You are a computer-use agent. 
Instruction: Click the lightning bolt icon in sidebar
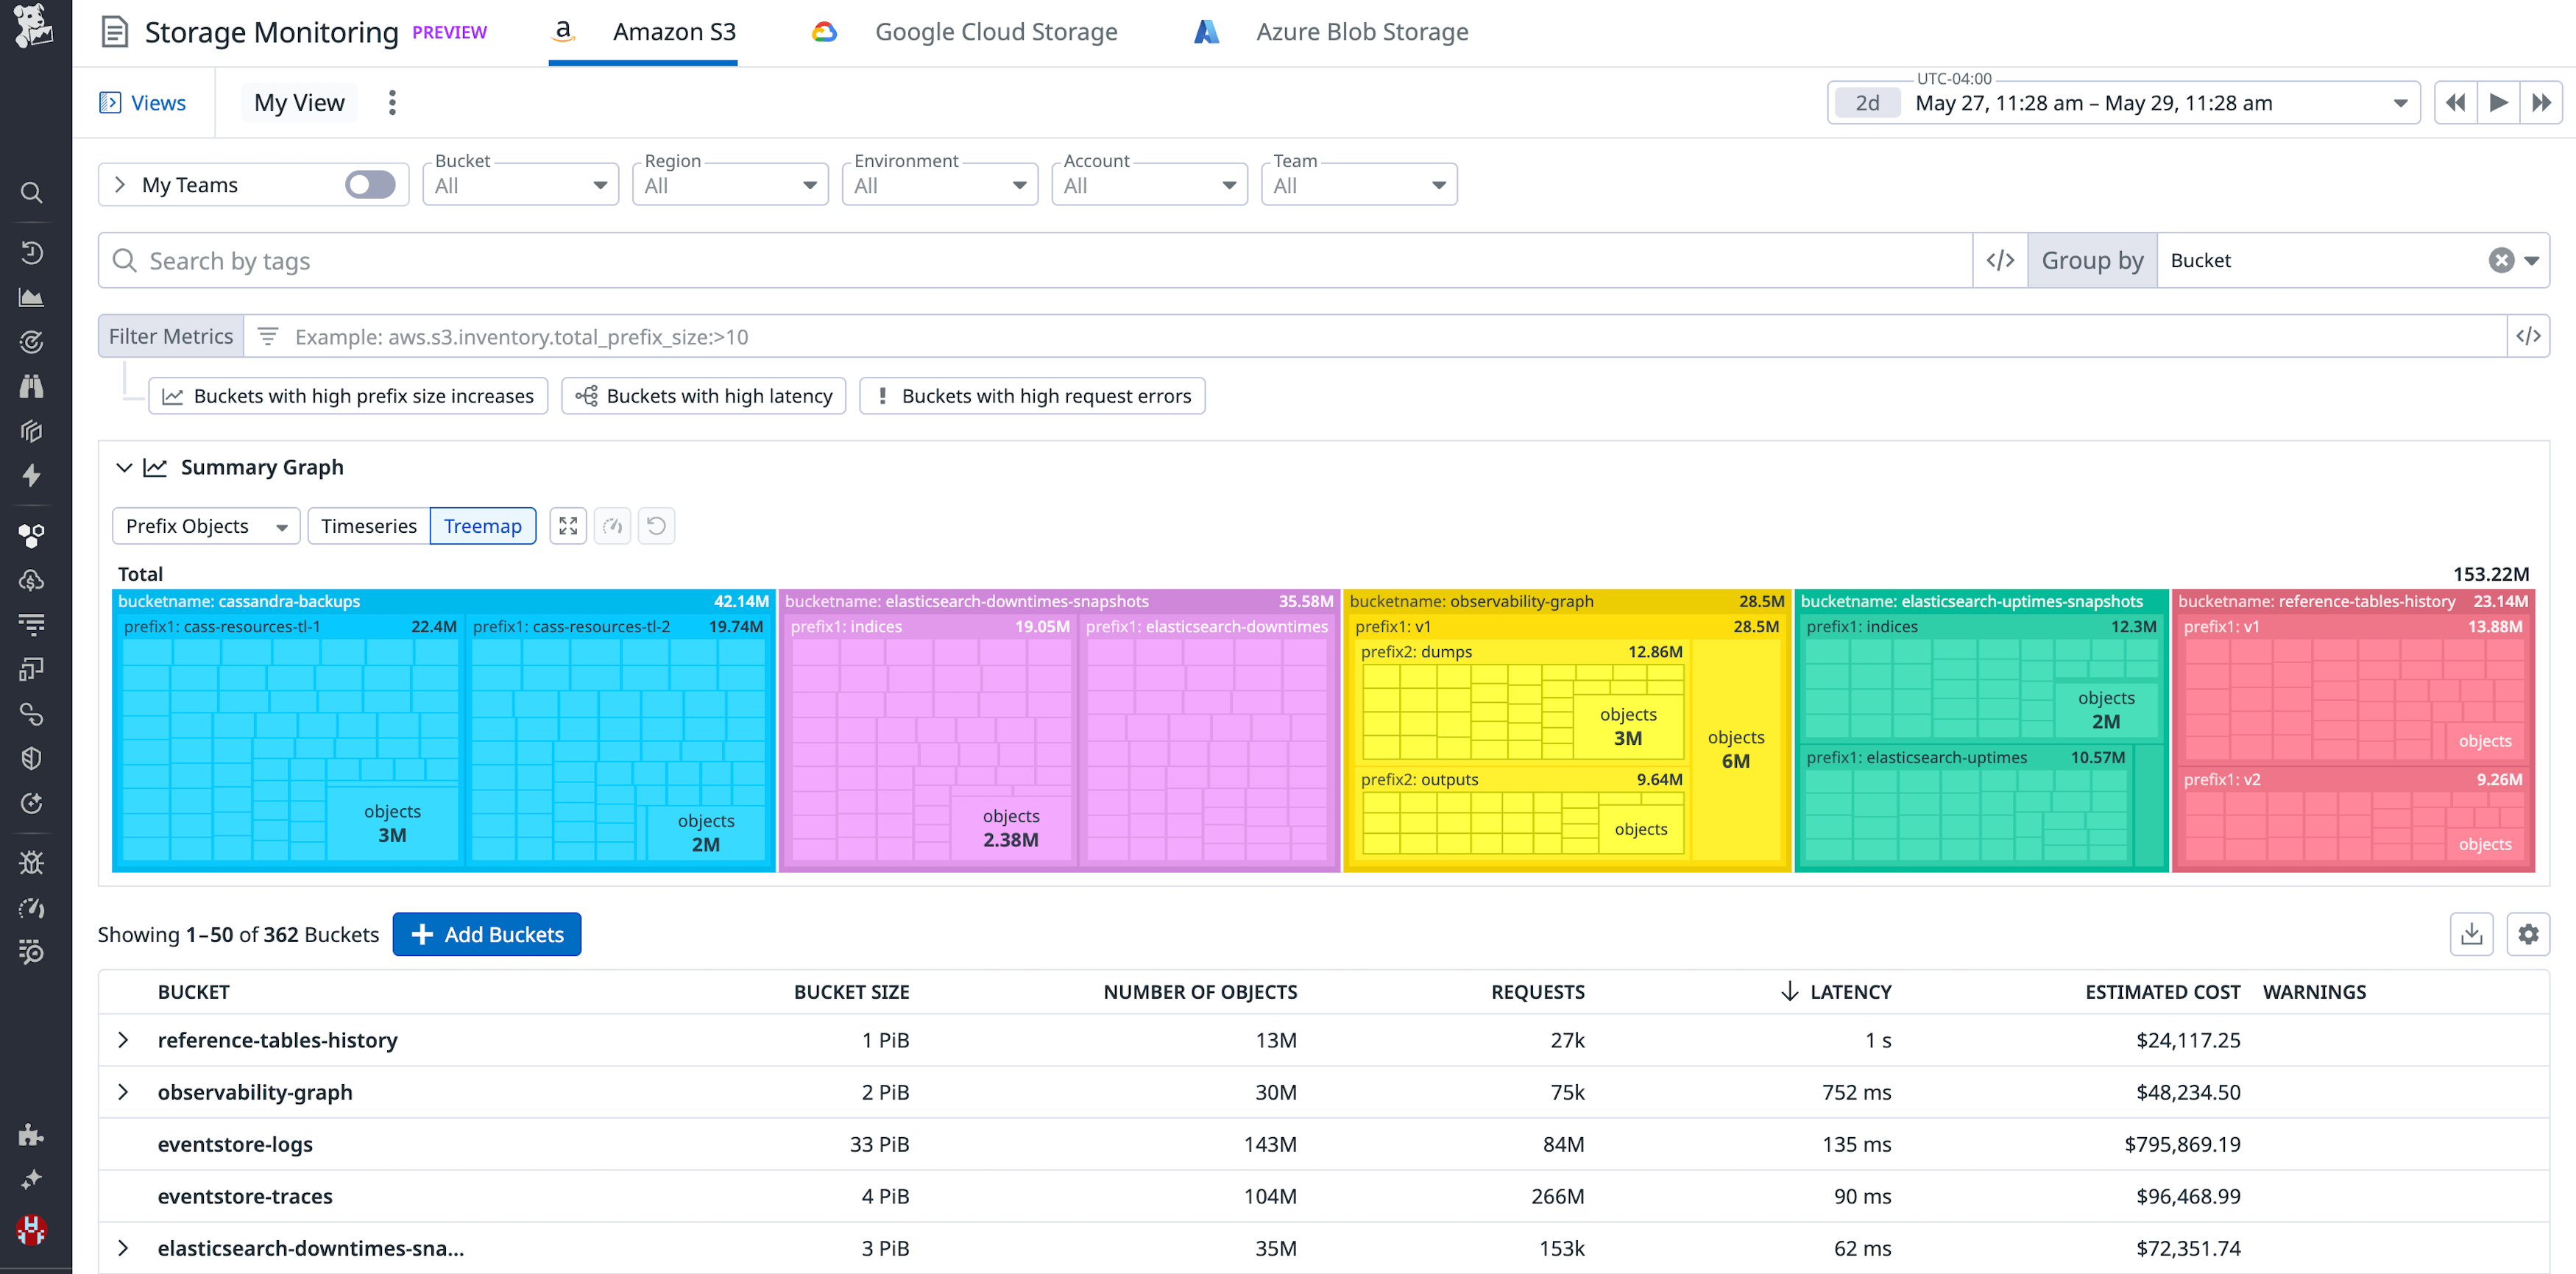31,476
